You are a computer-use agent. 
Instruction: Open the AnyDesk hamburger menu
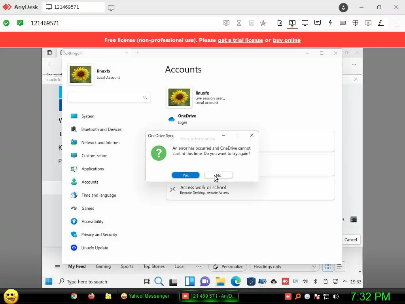point(396,23)
